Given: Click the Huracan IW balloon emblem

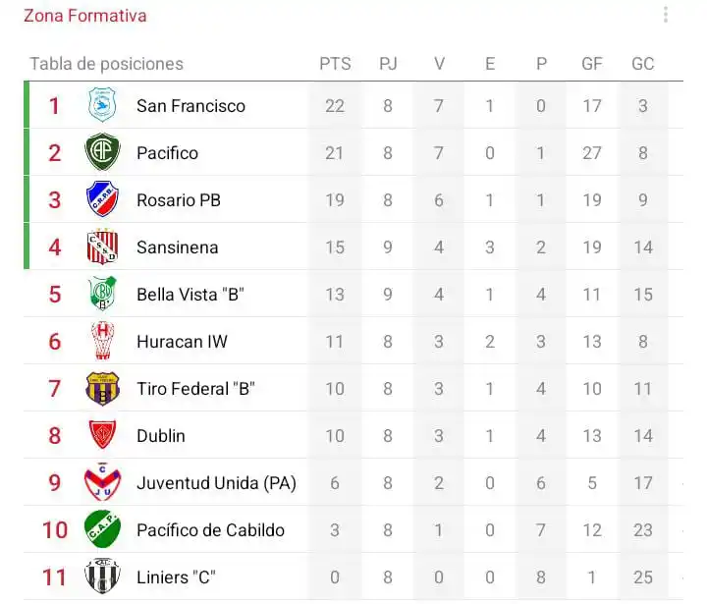Looking at the screenshot, I should (x=102, y=341).
